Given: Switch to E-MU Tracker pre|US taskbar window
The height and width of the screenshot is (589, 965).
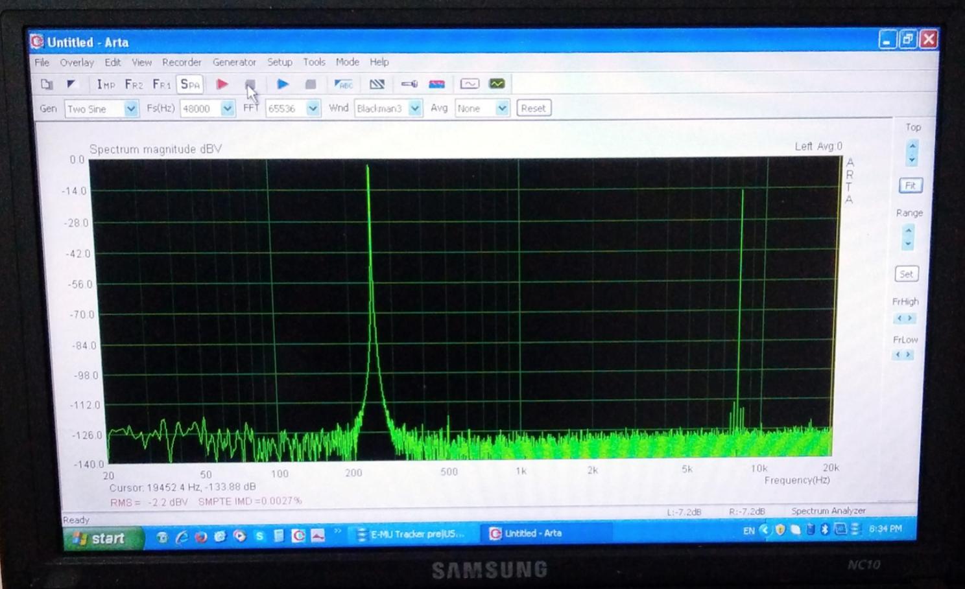Looking at the screenshot, I should point(412,534).
